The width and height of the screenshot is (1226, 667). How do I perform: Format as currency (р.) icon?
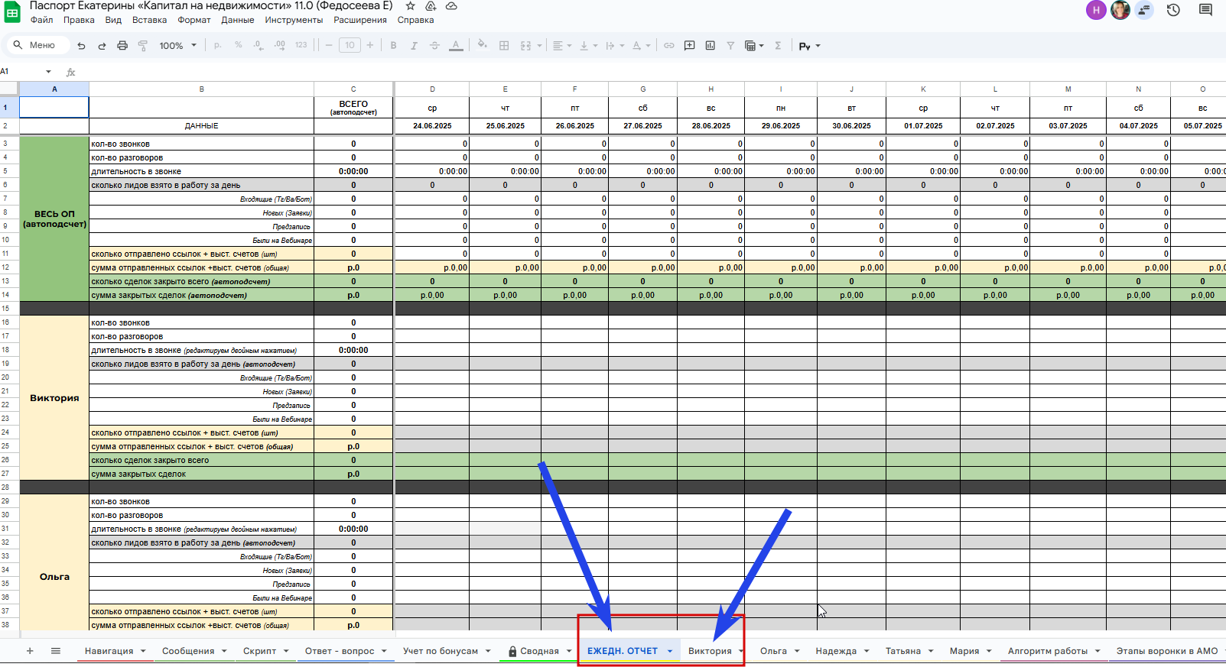(x=218, y=46)
